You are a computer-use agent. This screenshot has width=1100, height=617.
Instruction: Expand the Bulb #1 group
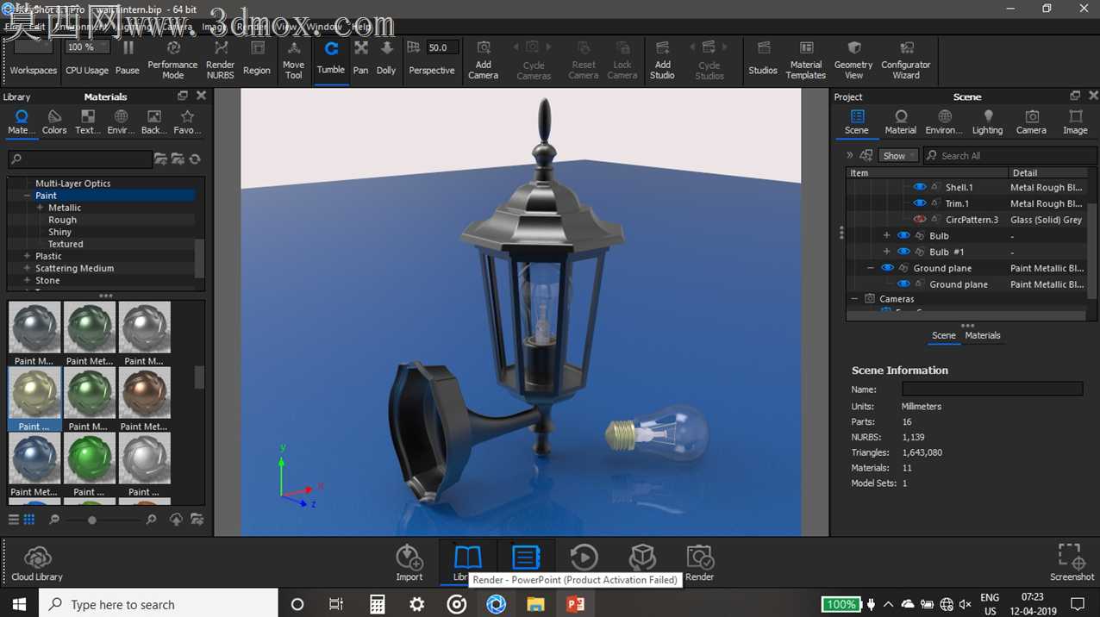tap(886, 252)
